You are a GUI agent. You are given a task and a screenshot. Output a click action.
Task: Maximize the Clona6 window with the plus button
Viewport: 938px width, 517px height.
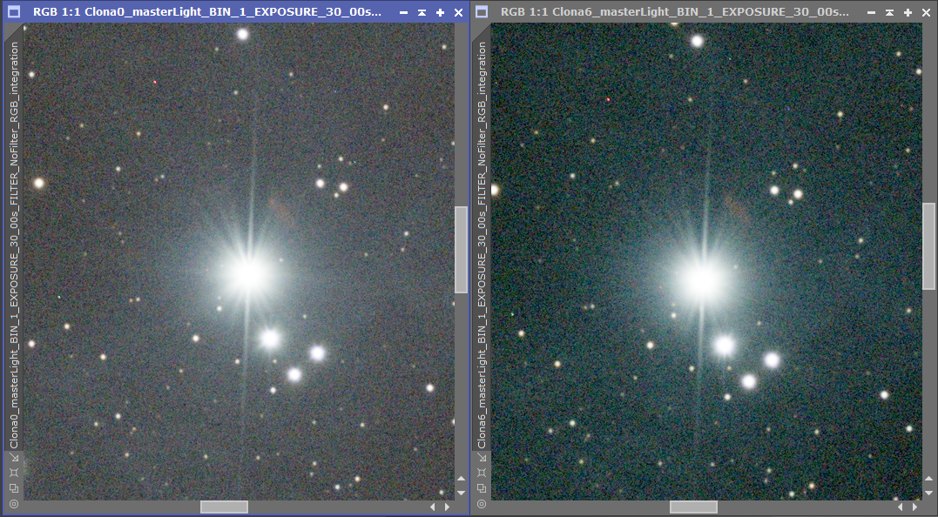pos(908,12)
